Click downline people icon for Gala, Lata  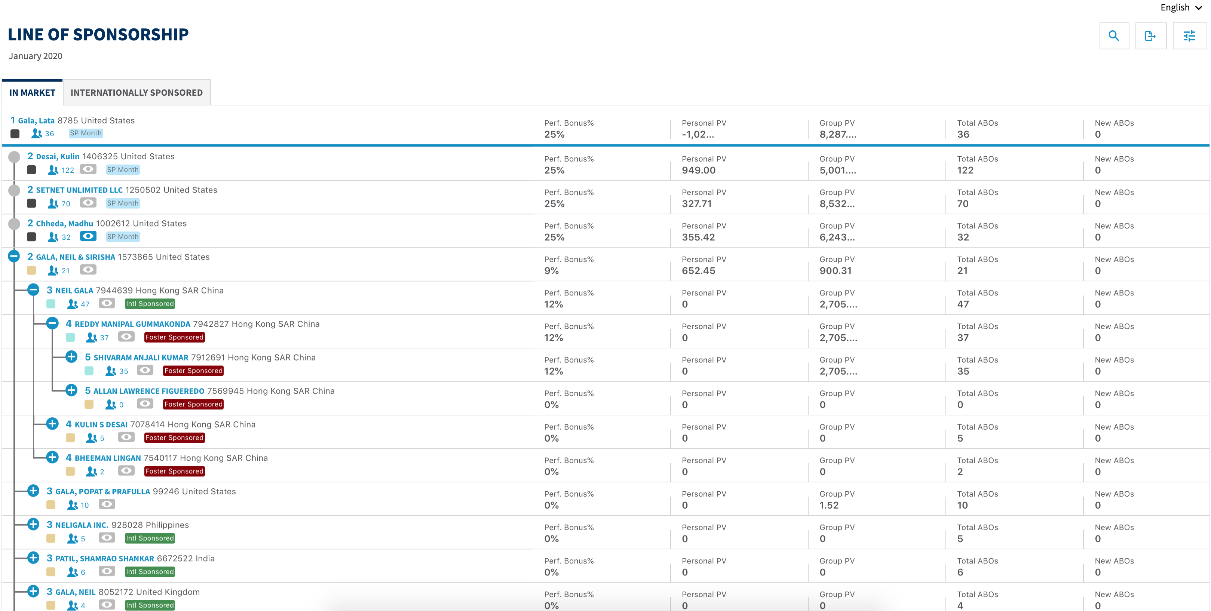37,133
